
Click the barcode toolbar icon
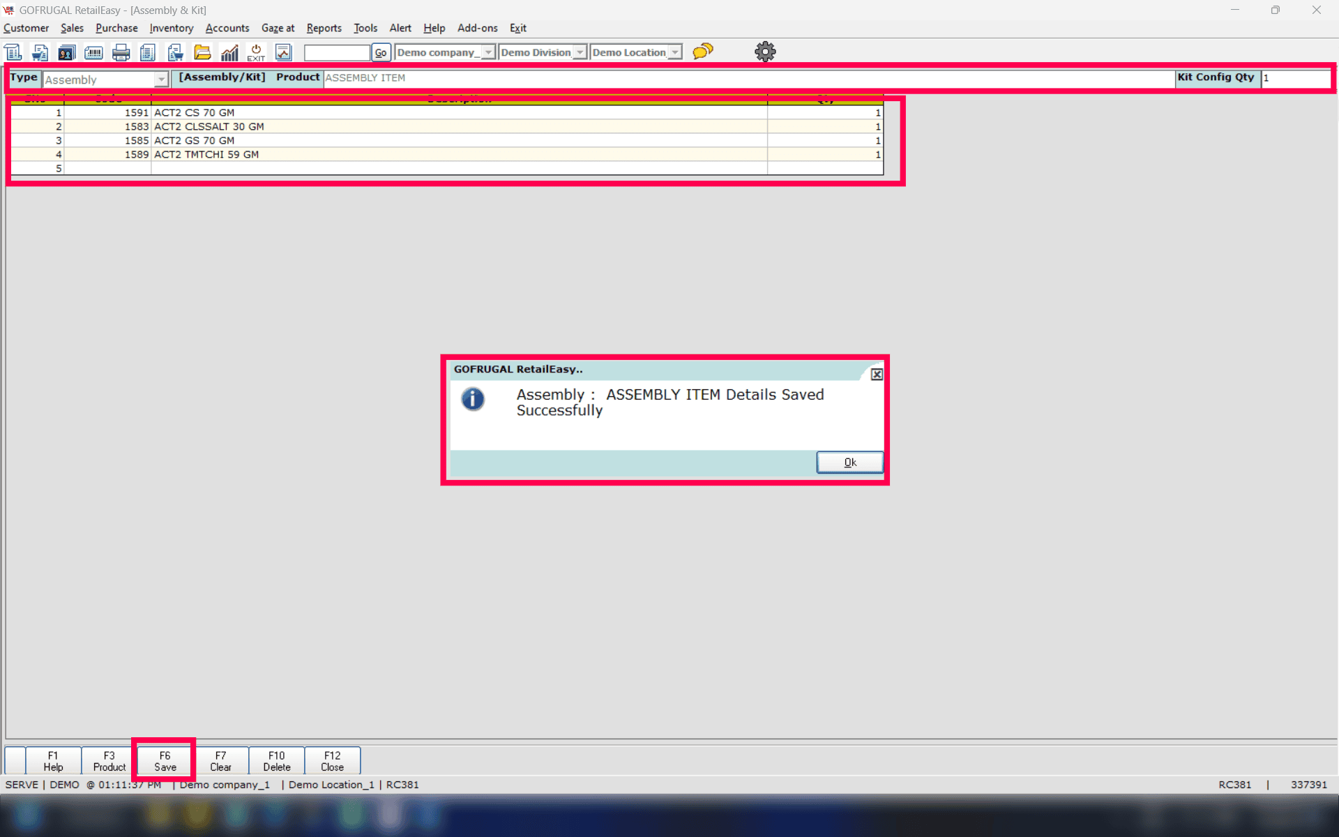(93, 52)
